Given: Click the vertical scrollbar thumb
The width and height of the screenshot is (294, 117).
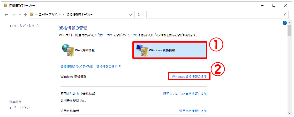Looking at the screenshot, I should 290,31.
